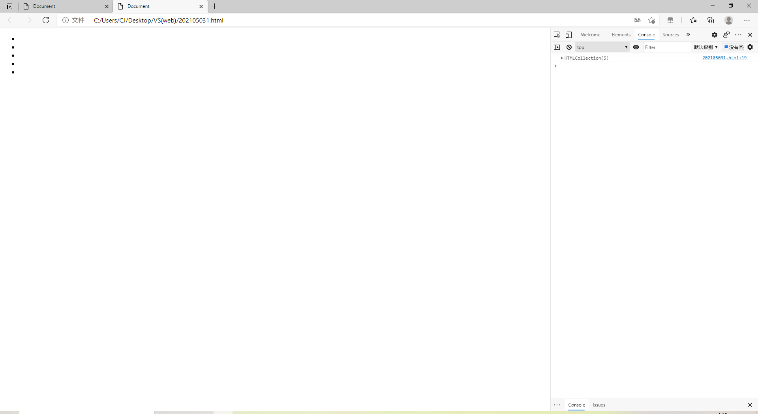This screenshot has height=414, width=758.
Task: Open the 默认级别 log level dropdown
Action: tap(706, 47)
